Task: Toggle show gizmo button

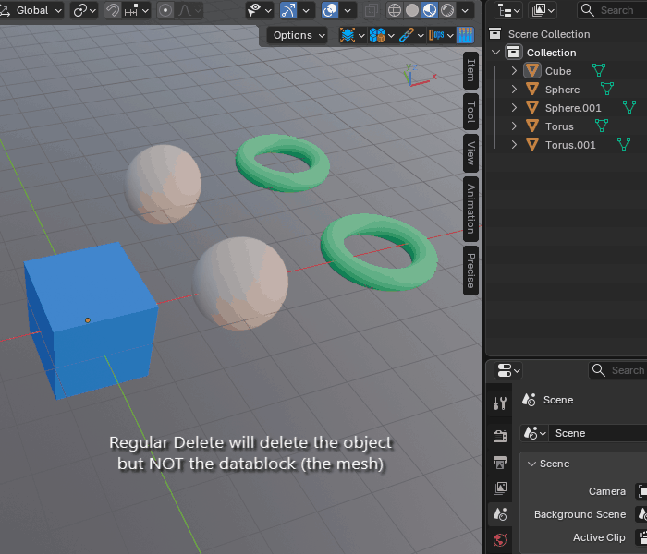Action: [288, 10]
